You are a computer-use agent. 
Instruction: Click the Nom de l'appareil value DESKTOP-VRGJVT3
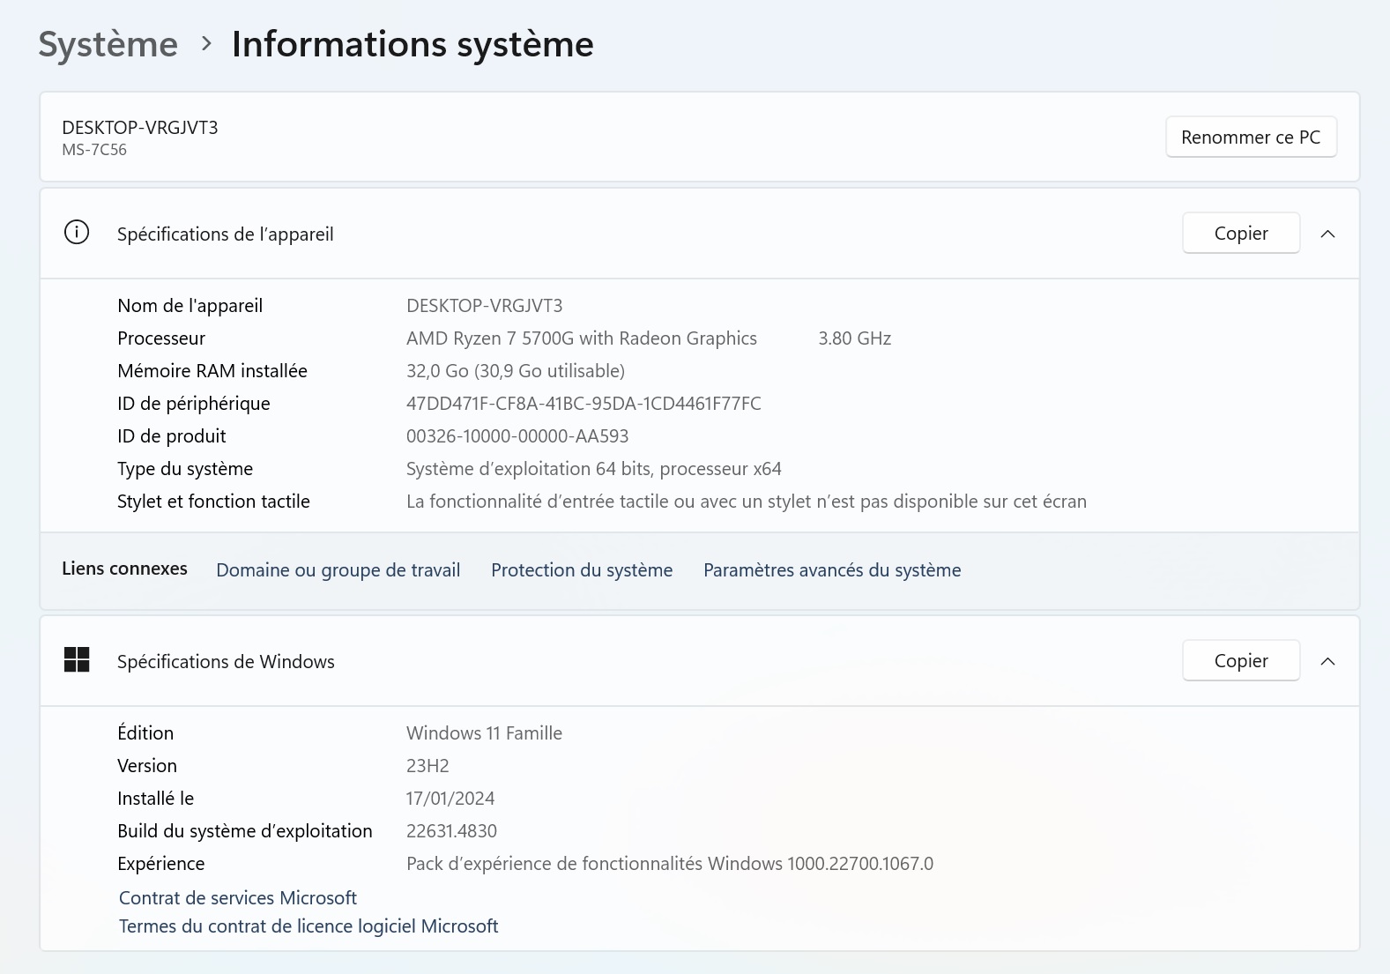click(485, 306)
